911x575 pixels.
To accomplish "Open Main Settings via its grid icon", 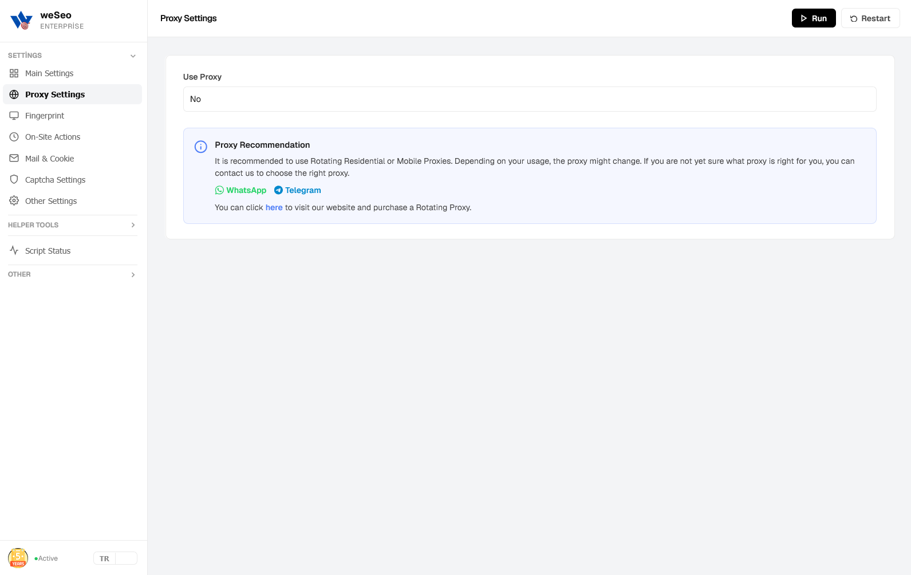I will point(14,73).
